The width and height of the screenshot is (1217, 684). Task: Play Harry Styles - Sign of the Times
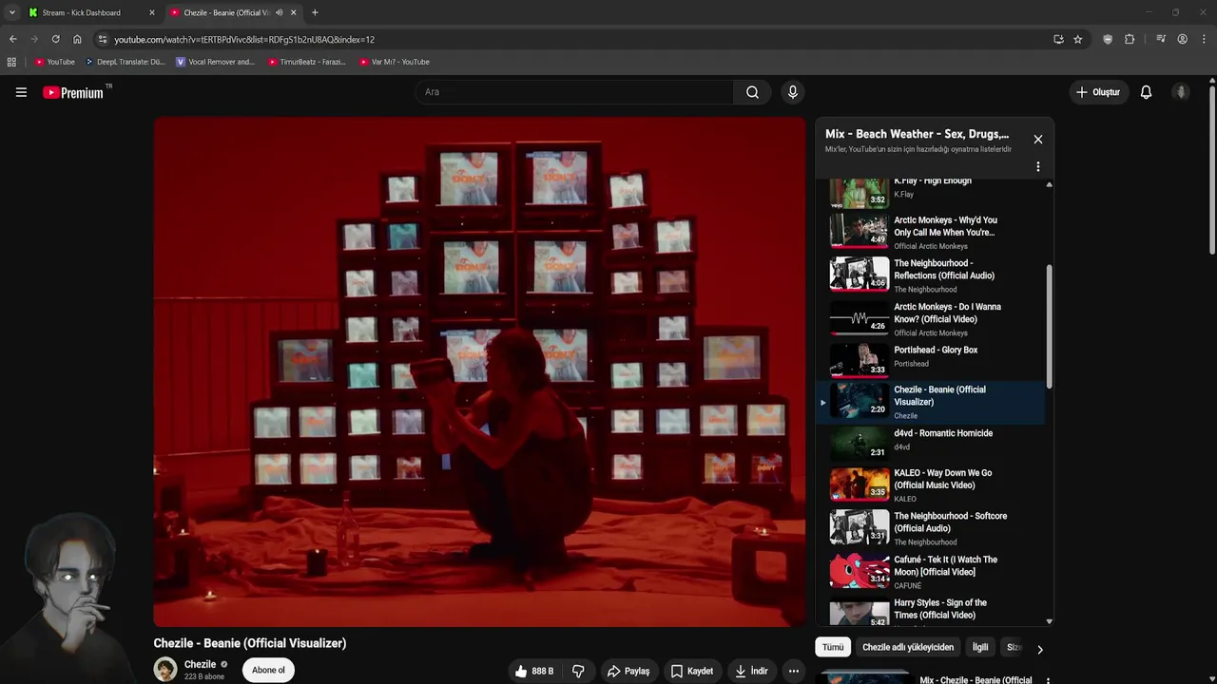pos(931,611)
